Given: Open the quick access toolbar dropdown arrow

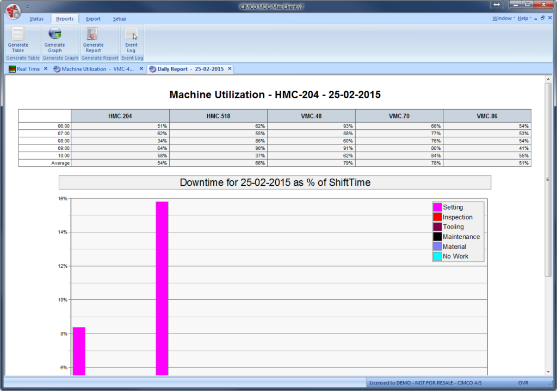Looking at the screenshot, I should 27,7.
